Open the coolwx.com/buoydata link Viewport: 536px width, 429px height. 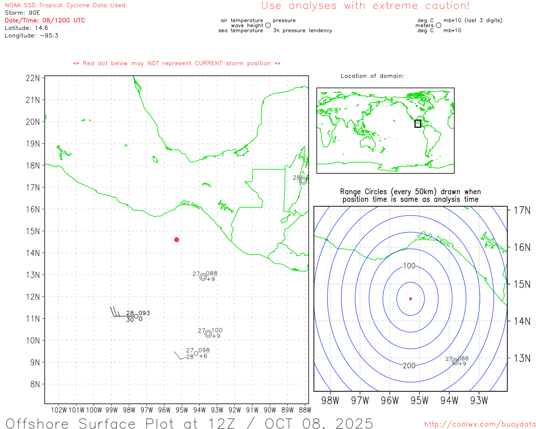[x=480, y=424]
